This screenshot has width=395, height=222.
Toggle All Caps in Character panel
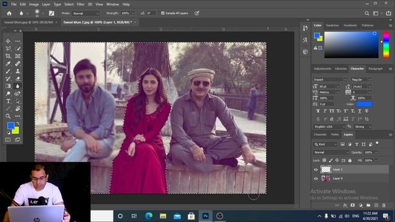click(x=332, y=111)
